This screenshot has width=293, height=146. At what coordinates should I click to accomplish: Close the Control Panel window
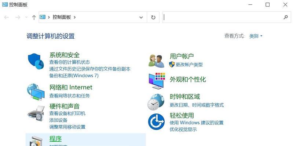tap(285, 4)
